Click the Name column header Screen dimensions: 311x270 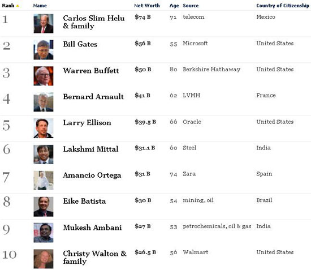click(x=40, y=6)
